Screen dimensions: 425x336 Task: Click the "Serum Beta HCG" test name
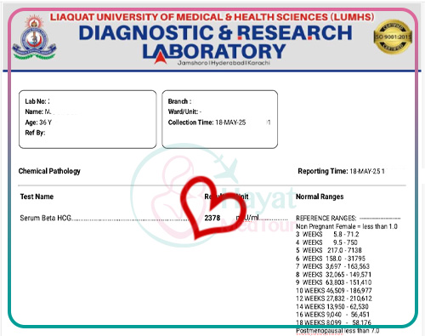click(45, 218)
